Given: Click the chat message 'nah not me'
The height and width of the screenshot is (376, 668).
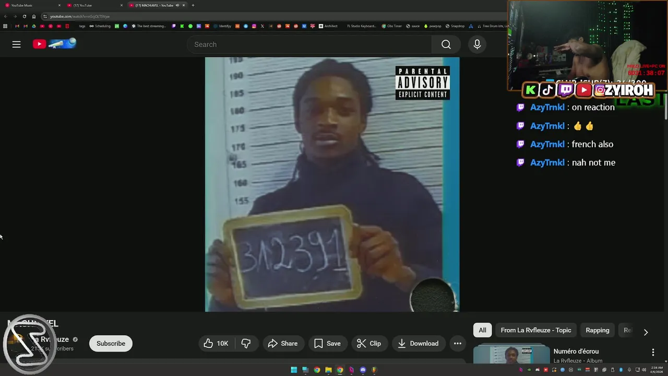Looking at the screenshot, I should pyautogui.click(x=593, y=162).
